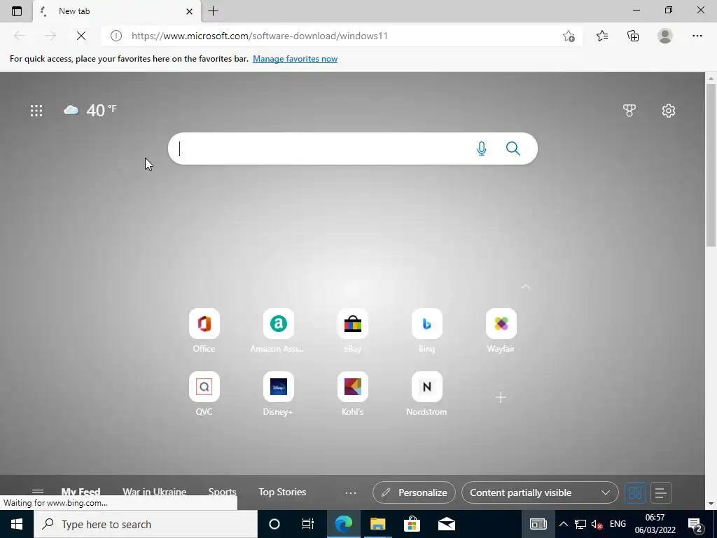Screen dimensions: 717x538
Task: Open the network status tray icon
Action: click(x=580, y=524)
